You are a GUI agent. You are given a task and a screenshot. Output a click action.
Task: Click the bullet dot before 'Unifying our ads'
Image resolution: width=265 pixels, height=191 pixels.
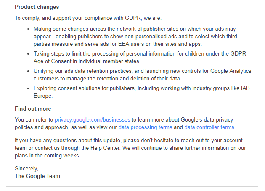click(x=28, y=72)
